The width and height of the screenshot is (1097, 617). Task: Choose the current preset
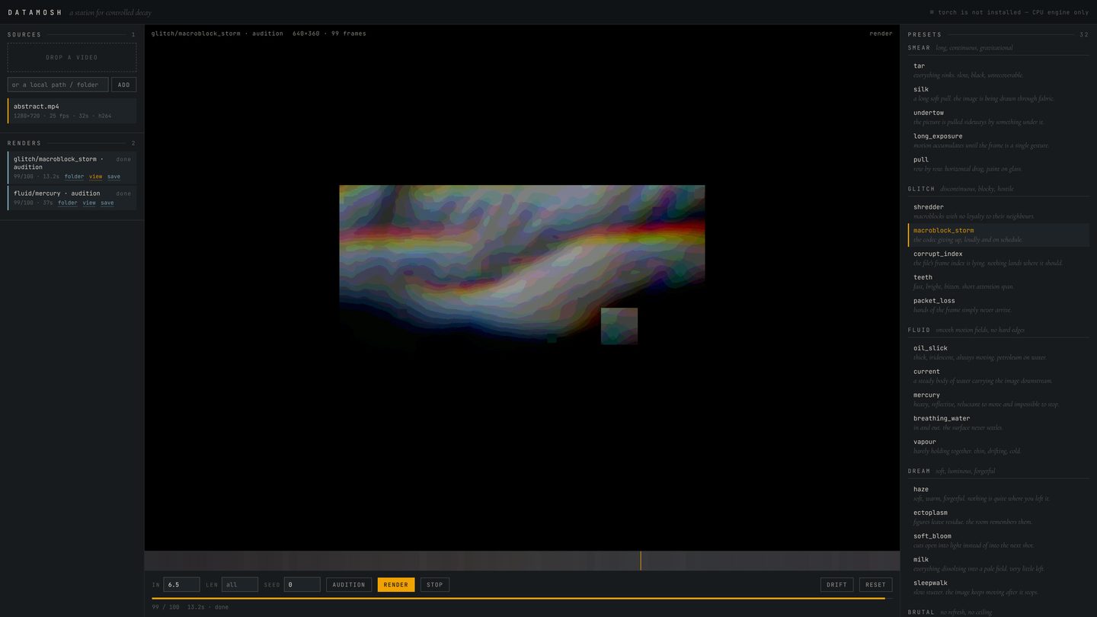click(999, 376)
